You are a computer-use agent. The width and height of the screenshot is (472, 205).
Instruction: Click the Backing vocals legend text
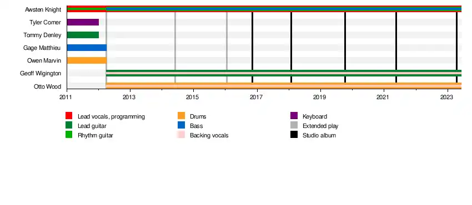tap(209, 135)
